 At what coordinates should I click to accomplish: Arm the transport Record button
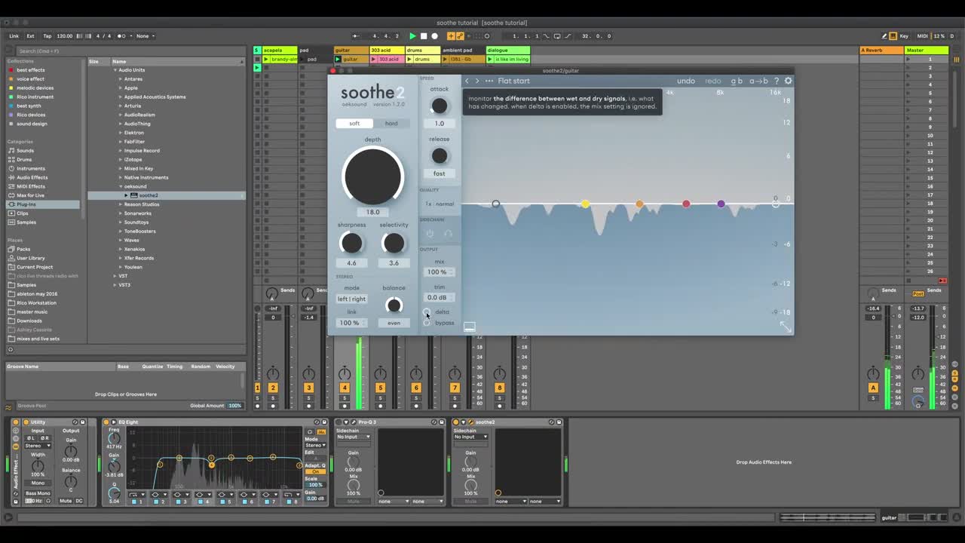(434, 36)
